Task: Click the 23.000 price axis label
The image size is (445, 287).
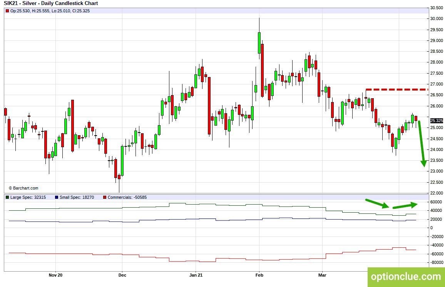Action: [437, 171]
